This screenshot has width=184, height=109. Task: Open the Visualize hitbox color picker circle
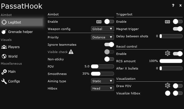pos(168,93)
